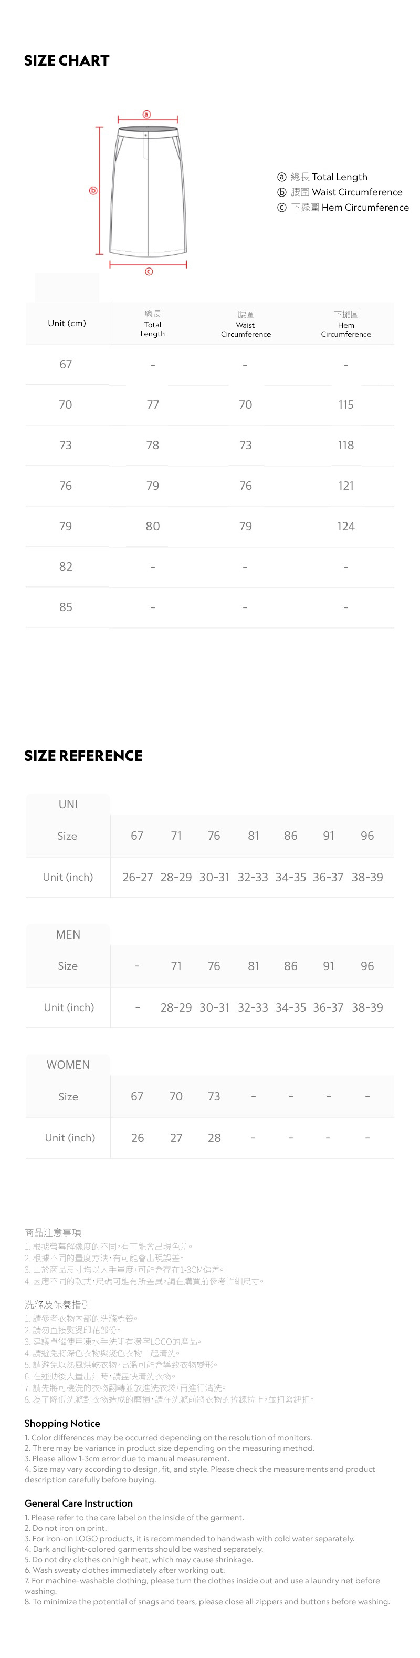This screenshot has width=420, height=1658.
Task: Click the circled "c" marker below the skirt hem
Action: tap(149, 272)
